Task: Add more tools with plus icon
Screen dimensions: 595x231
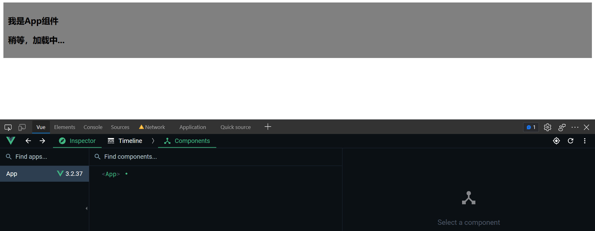Action: click(x=268, y=127)
